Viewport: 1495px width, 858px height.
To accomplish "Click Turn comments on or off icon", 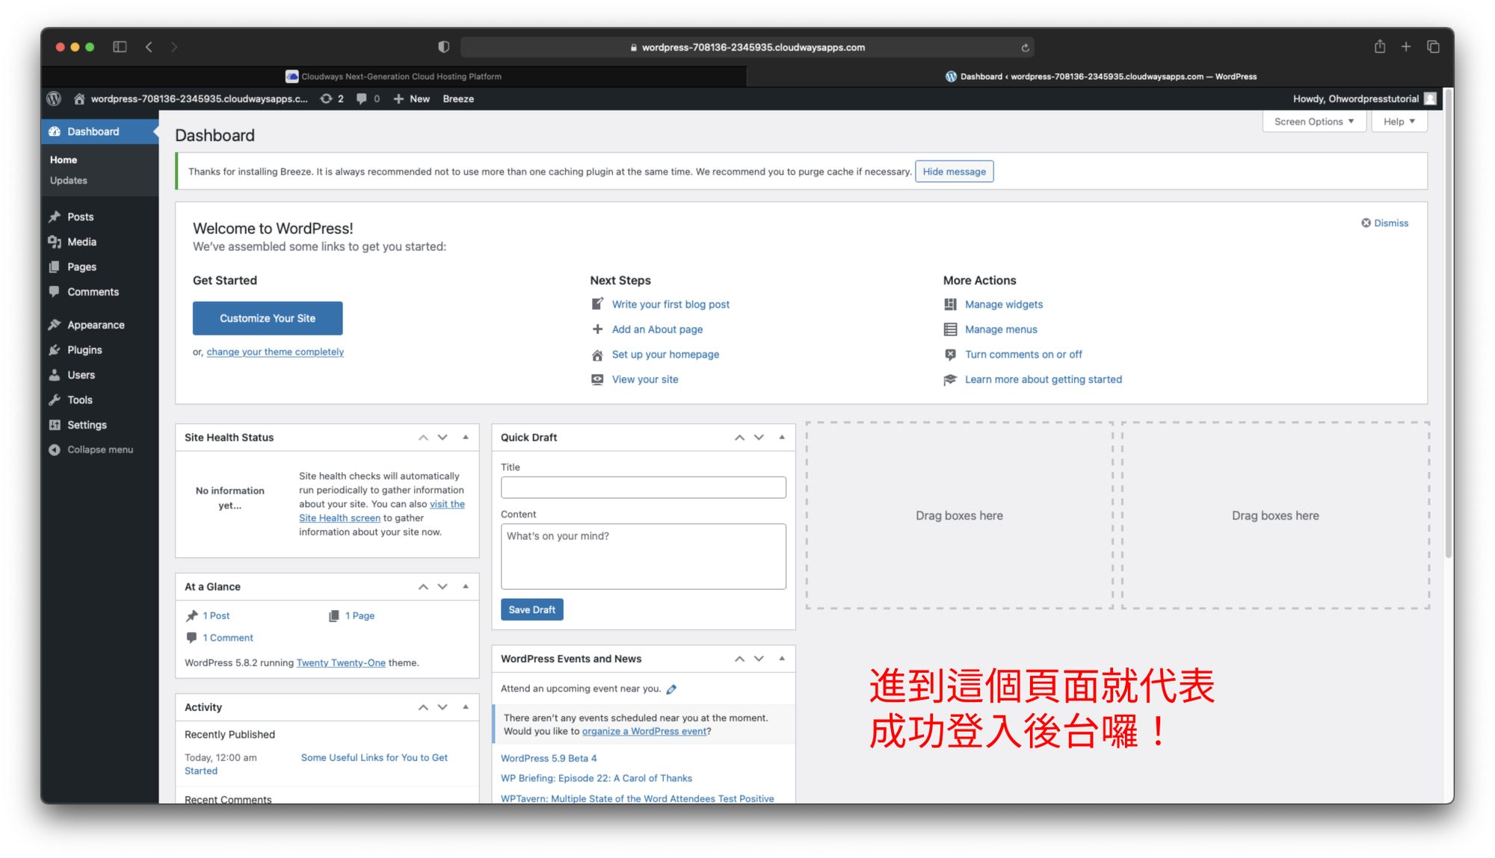I will [x=950, y=355].
